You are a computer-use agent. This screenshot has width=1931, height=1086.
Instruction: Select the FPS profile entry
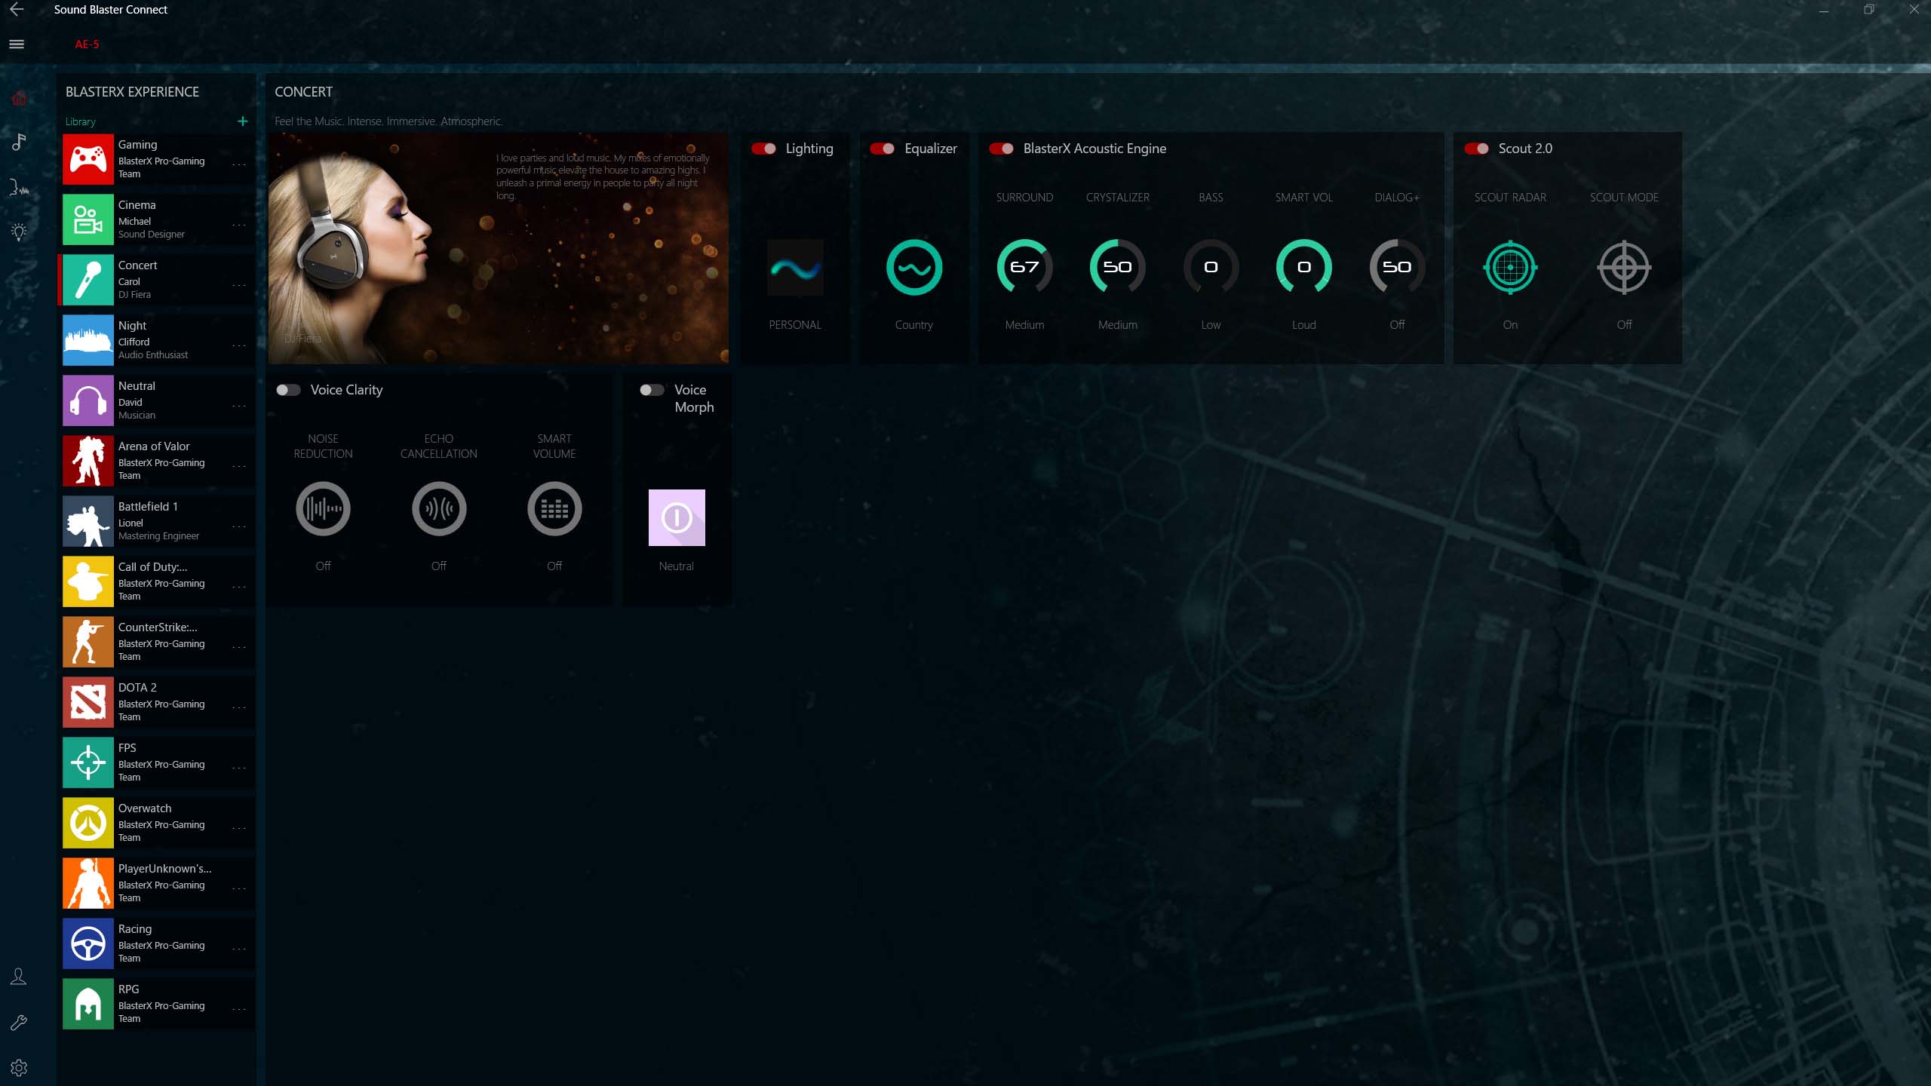(x=158, y=762)
